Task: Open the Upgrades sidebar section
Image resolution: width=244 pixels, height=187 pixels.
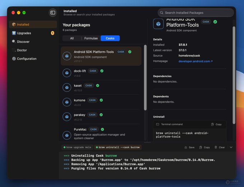Action: [33, 33]
